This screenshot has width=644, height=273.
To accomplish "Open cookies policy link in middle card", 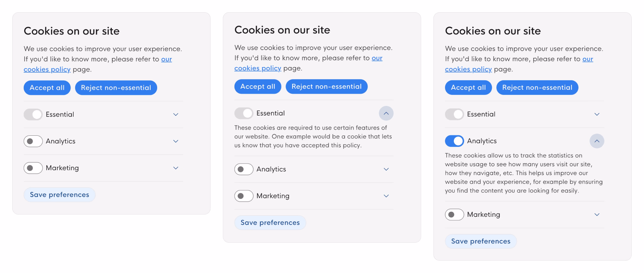I will click(258, 68).
